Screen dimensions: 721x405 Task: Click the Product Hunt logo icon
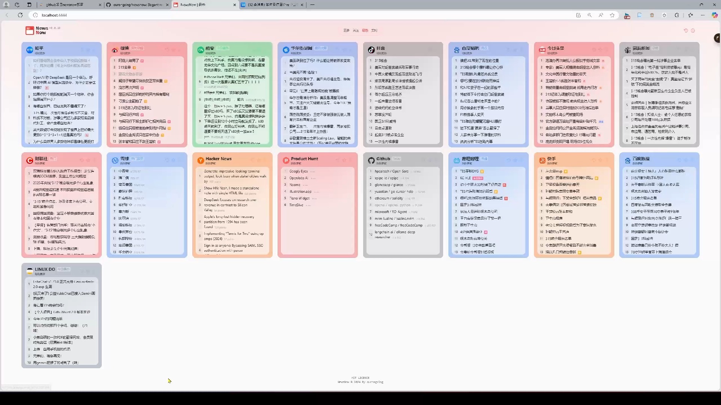(x=286, y=160)
